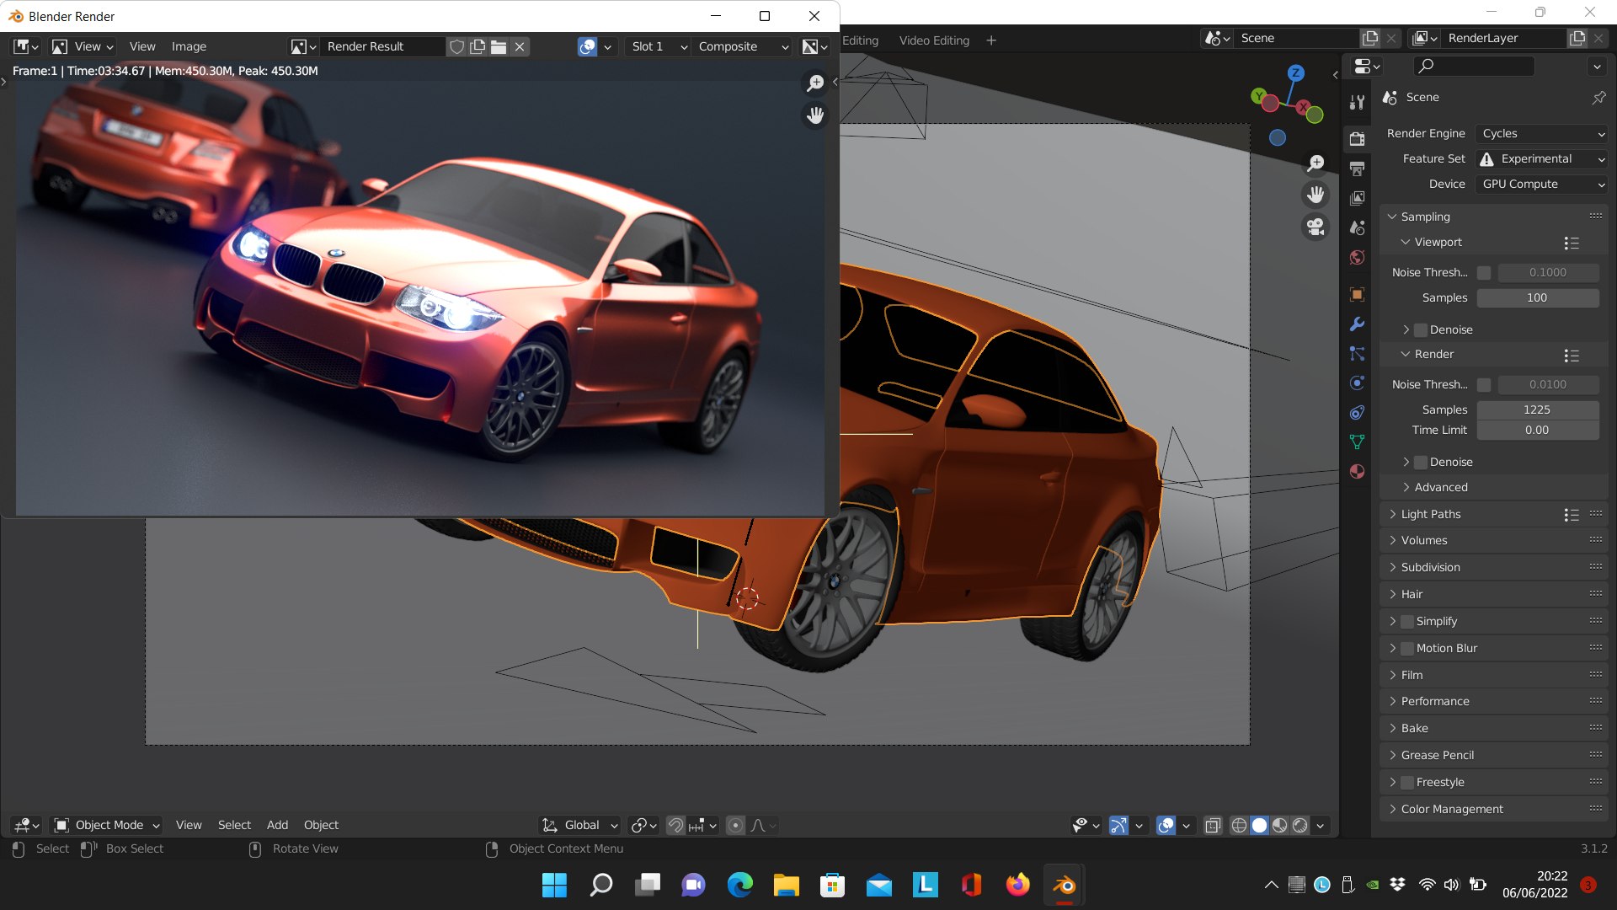Open the Render properties tab

1357,139
